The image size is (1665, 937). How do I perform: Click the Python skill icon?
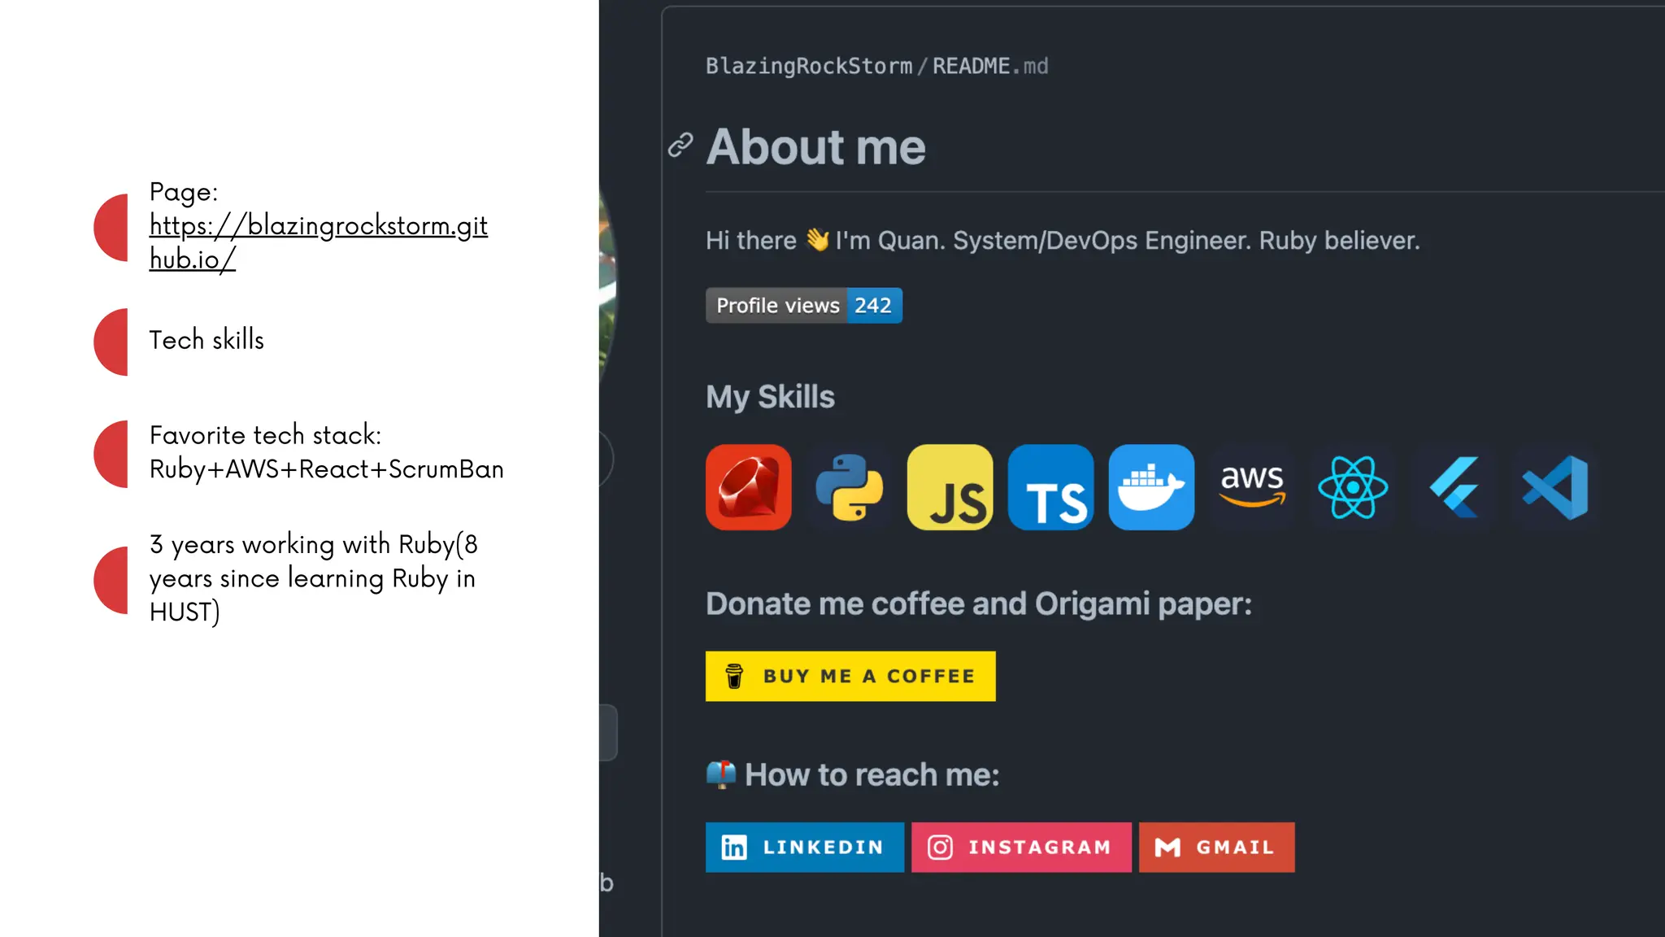[x=849, y=487]
